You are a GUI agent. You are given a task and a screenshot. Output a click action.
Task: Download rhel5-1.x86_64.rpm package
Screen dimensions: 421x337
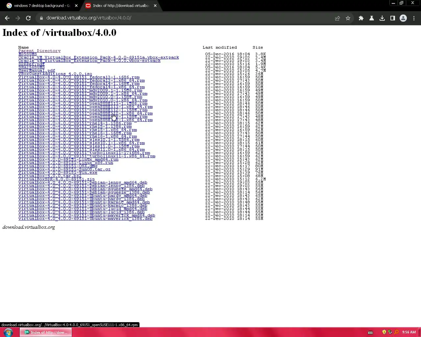coord(78,130)
